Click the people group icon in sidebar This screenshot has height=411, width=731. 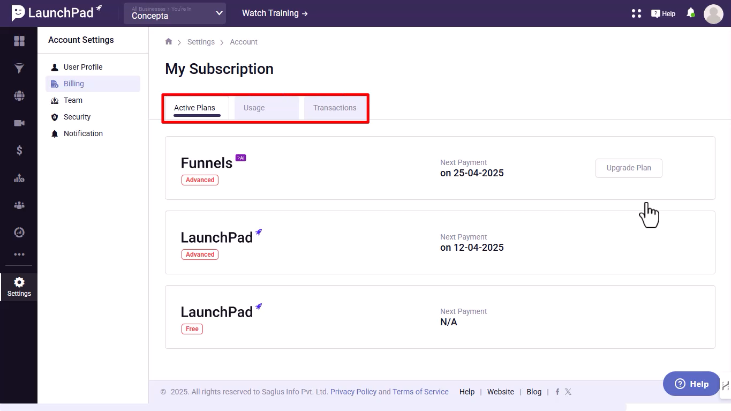pyautogui.click(x=19, y=205)
